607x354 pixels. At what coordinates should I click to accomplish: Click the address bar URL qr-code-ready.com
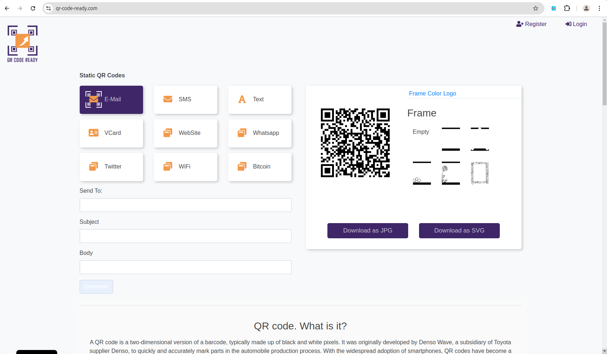coord(76,8)
